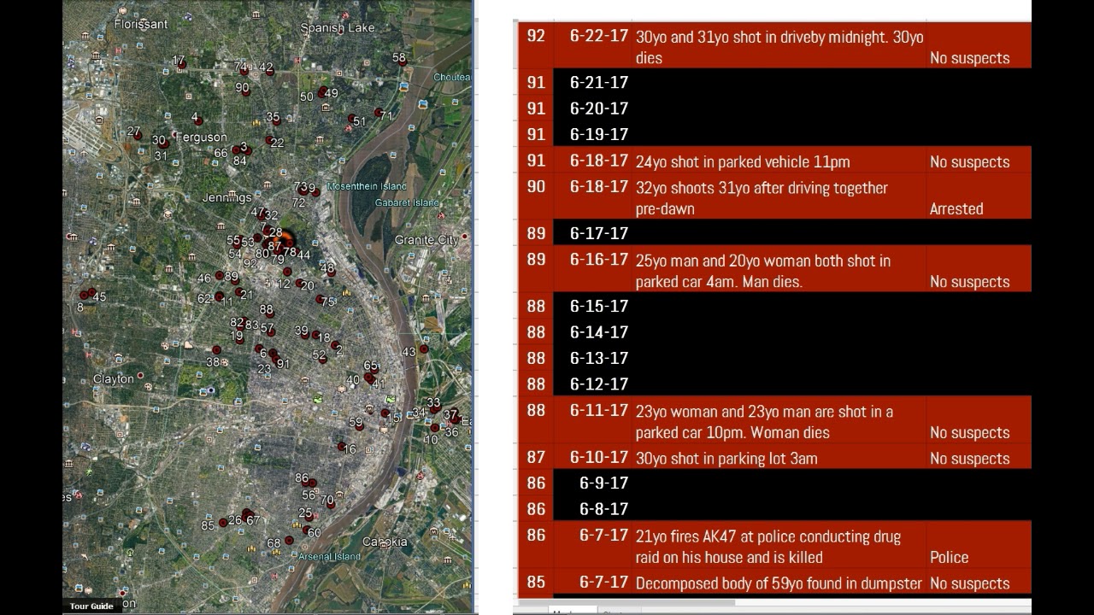Screen dimensions: 1094x615
Task: Select cell '23yo woman and 23yo man are shot'
Action: [x=779, y=420]
